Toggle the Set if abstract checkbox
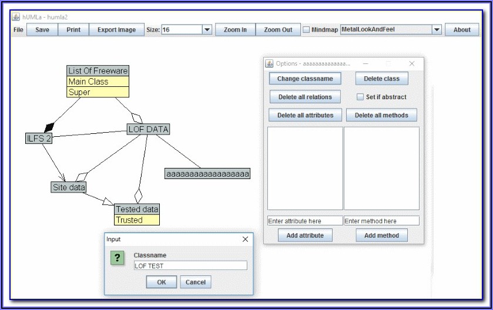 tap(360, 97)
